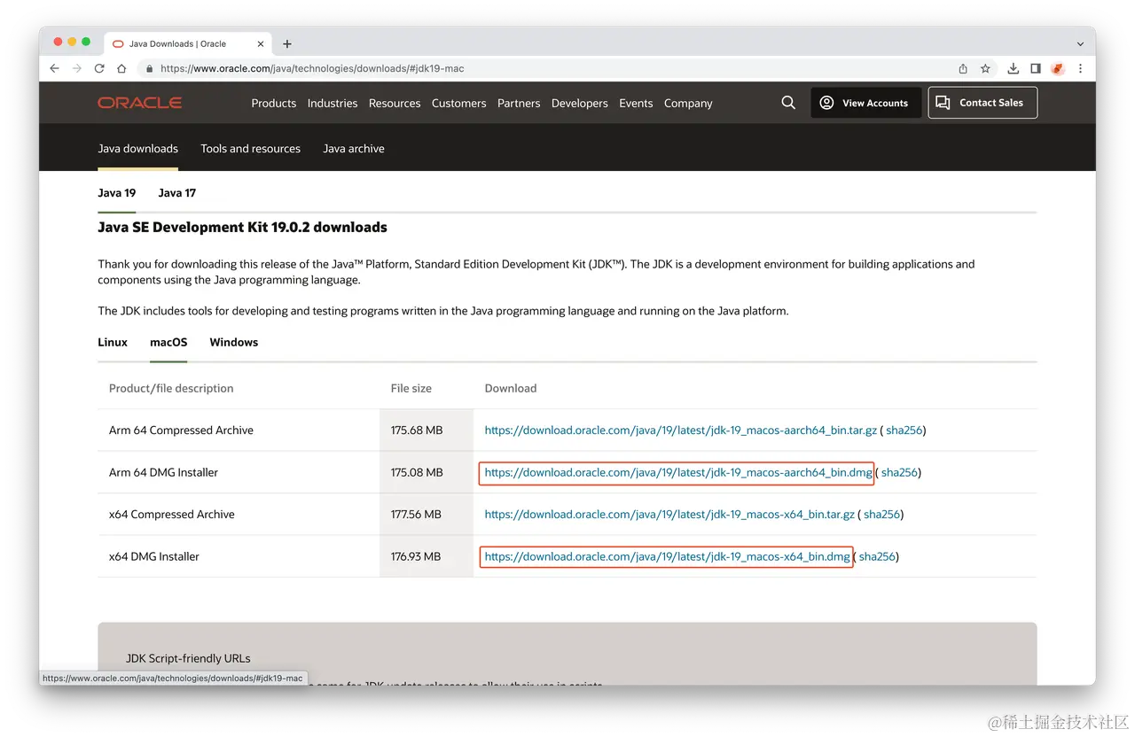
Task: Click the Oracle logo
Action: pos(140,103)
